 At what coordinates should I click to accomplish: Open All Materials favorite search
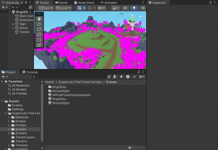tap(18, 85)
